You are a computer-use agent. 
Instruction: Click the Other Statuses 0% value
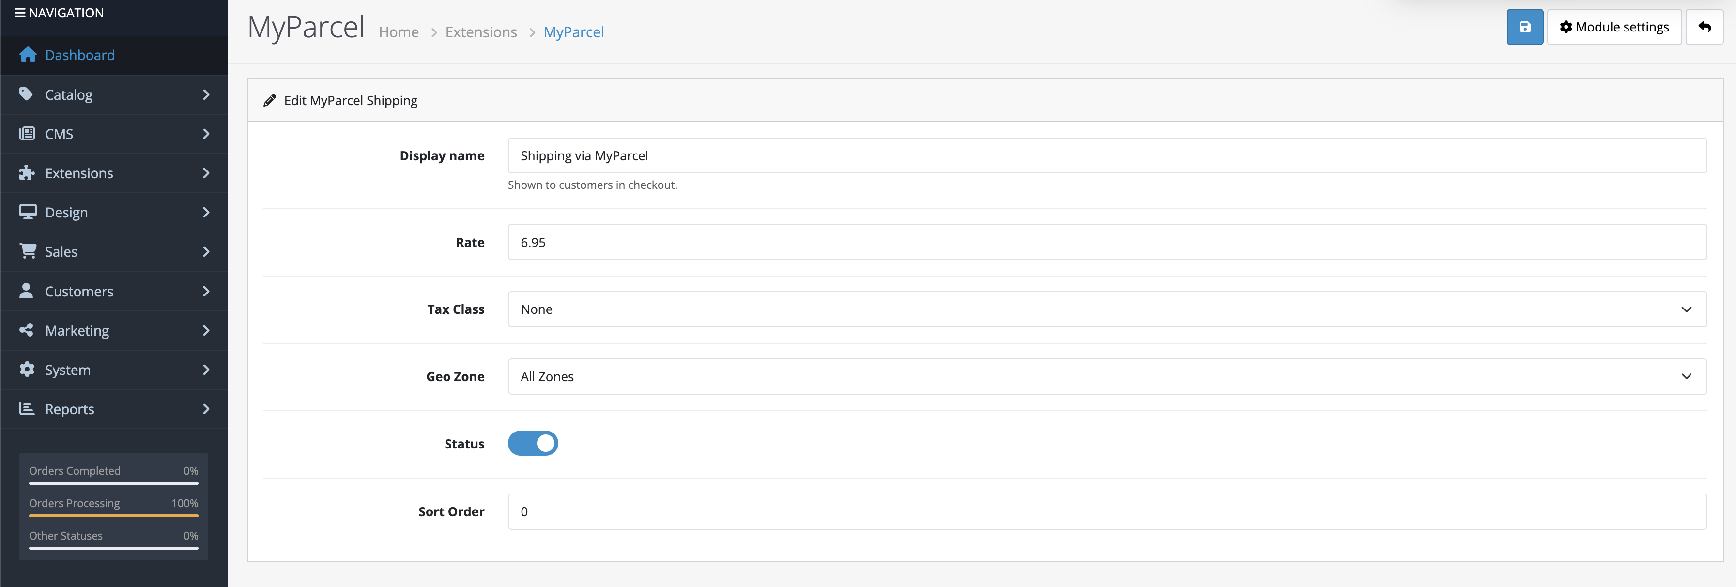pyautogui.click(x=191, y=535)
